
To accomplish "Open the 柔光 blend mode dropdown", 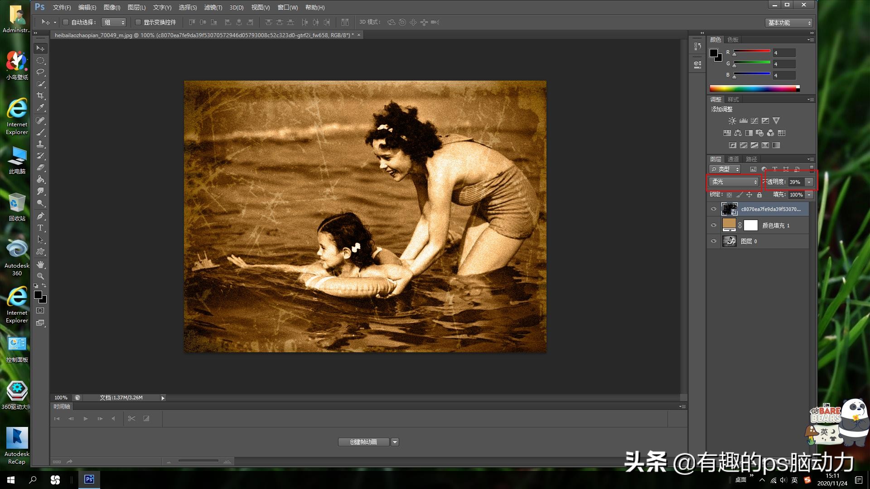I will (734, 182).
